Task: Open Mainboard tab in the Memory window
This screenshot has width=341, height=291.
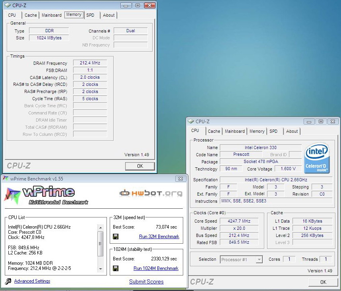Action: 52,15
